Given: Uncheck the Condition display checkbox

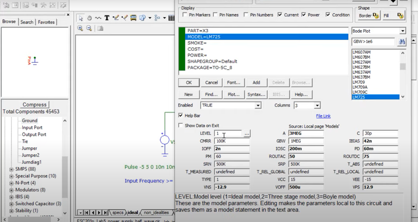Looking at the screenshot, I should tap(328, 15).
